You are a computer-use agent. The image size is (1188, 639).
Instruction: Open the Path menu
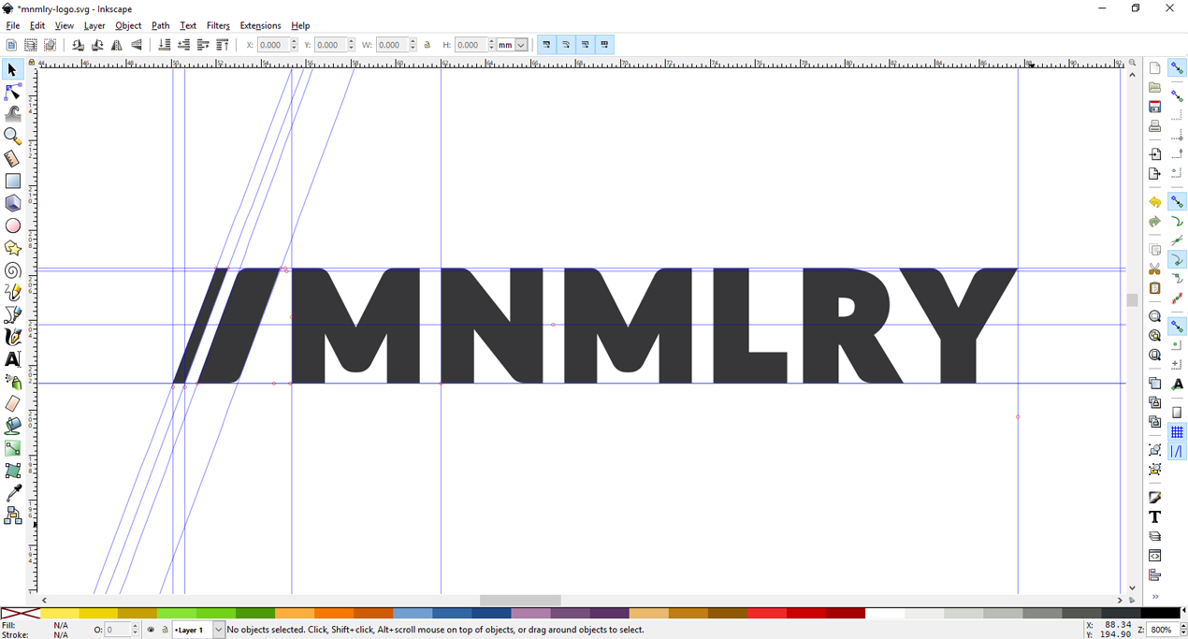pos(161,25)
